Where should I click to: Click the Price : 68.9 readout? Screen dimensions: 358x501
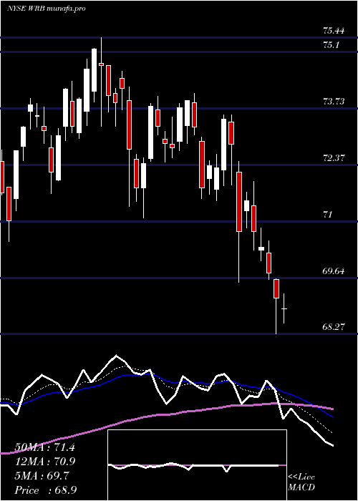coord(45,490)
